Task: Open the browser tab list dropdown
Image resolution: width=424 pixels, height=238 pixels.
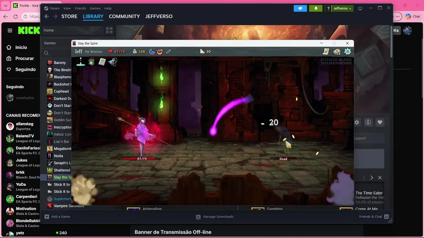Action: (5, 6)
